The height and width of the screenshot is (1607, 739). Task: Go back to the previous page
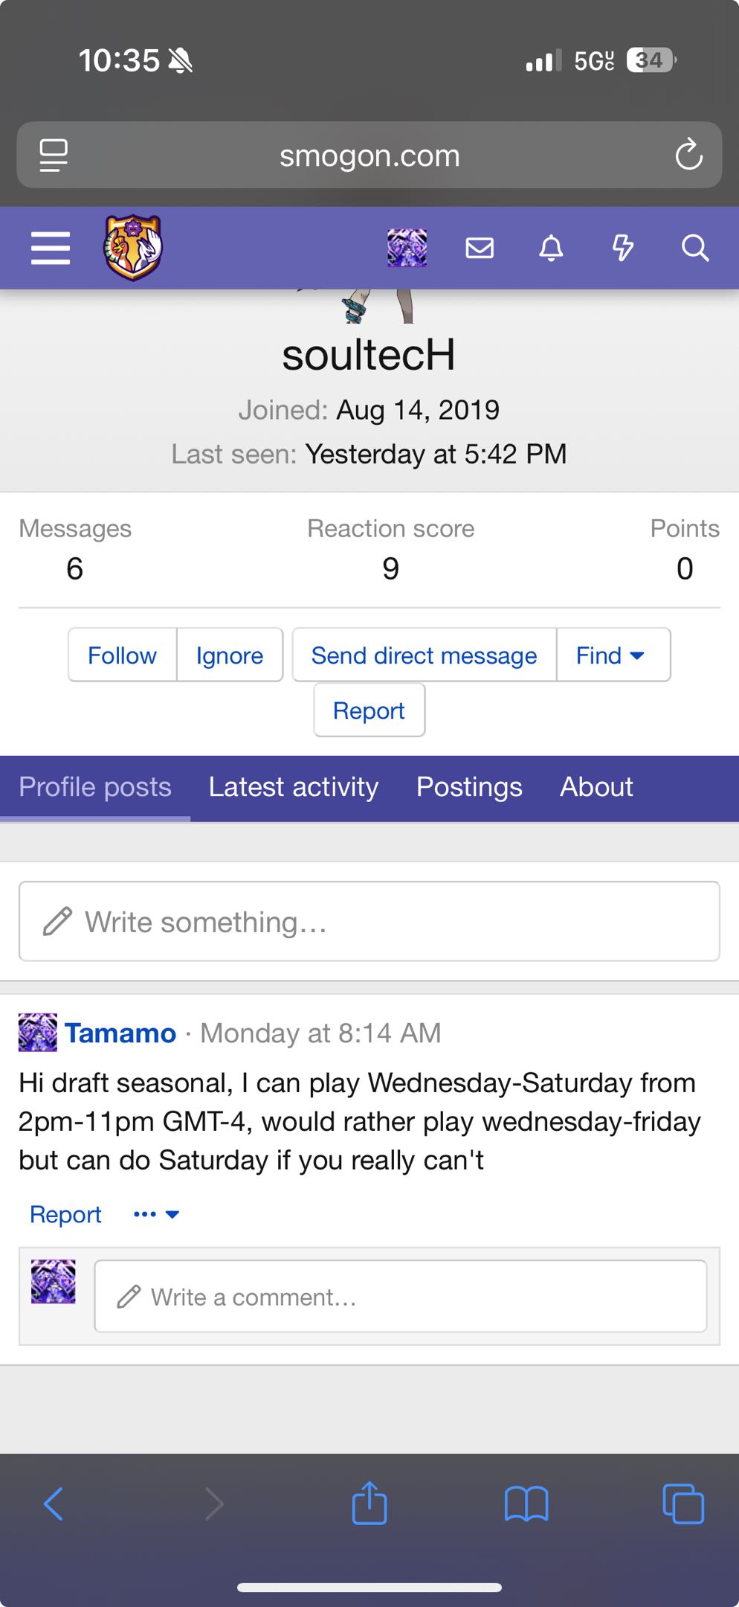pyautogui.click(x=54, y=1504)
